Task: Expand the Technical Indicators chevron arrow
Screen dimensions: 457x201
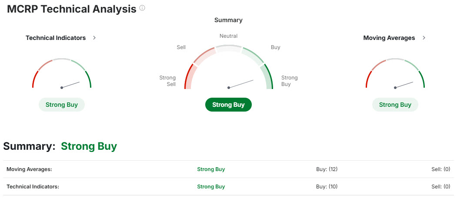Action: pyautogui.click(x=94, y=38)
